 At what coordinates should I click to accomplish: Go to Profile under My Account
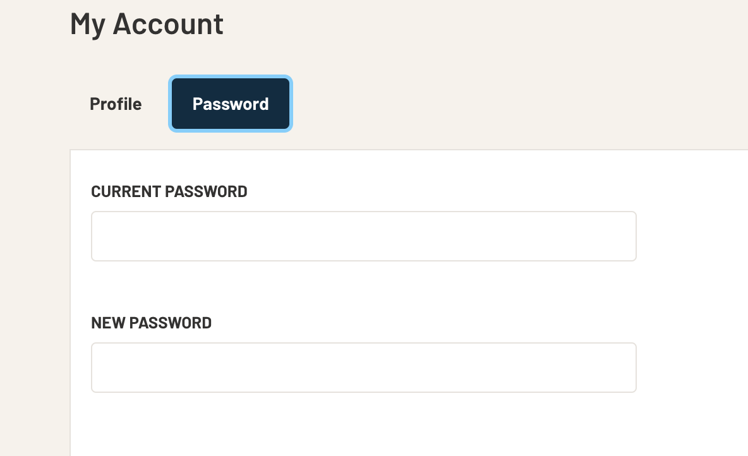pyautogui.click(x=116, y=104)
